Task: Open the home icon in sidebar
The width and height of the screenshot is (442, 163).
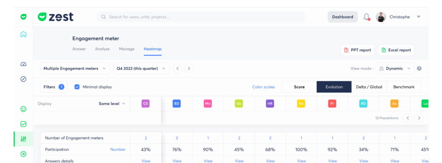Action: pyautogui.click(x=24, y=35)
